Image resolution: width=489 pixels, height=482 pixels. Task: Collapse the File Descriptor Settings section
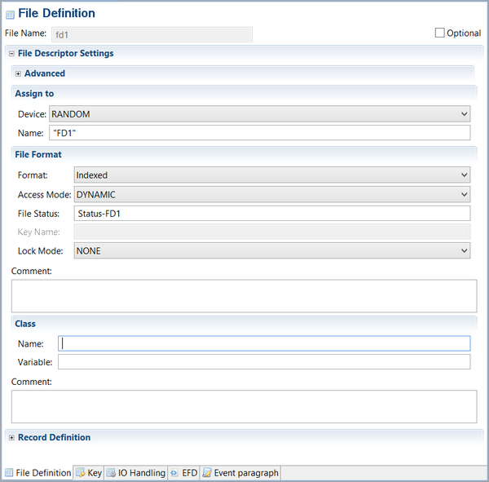[11, 54]
